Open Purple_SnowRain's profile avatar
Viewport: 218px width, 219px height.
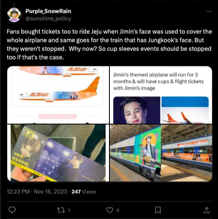tap(14, 15)
